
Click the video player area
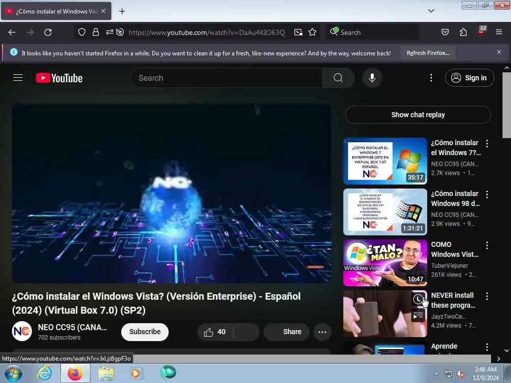point(172,193)
